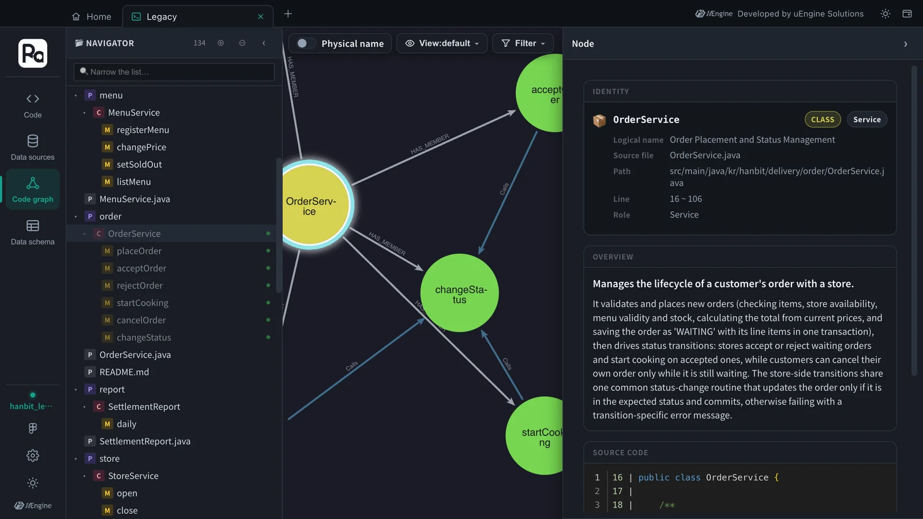This screenshot has width=923, height=519.
Task: Collapse the StoreService class node
Action: coord(84,476)
